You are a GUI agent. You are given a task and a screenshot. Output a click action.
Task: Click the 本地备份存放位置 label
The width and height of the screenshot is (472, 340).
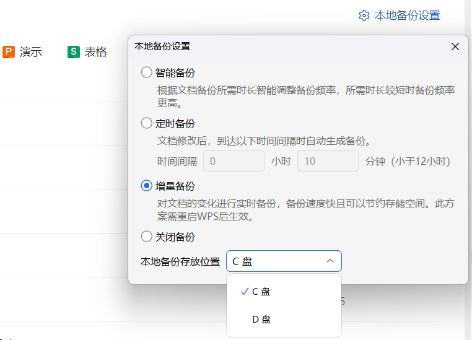(x=180, y=261)
